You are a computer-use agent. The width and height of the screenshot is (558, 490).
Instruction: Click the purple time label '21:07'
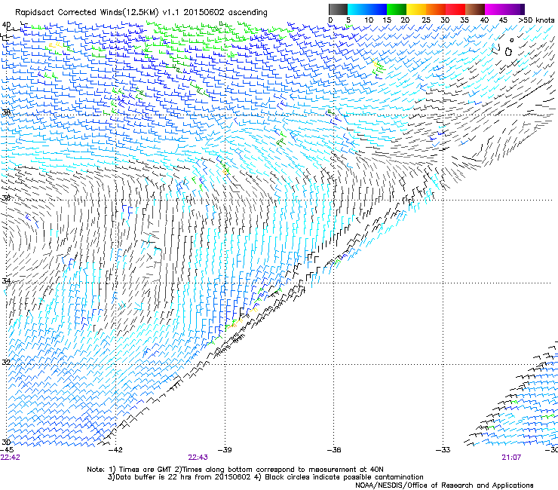(511, 458)
